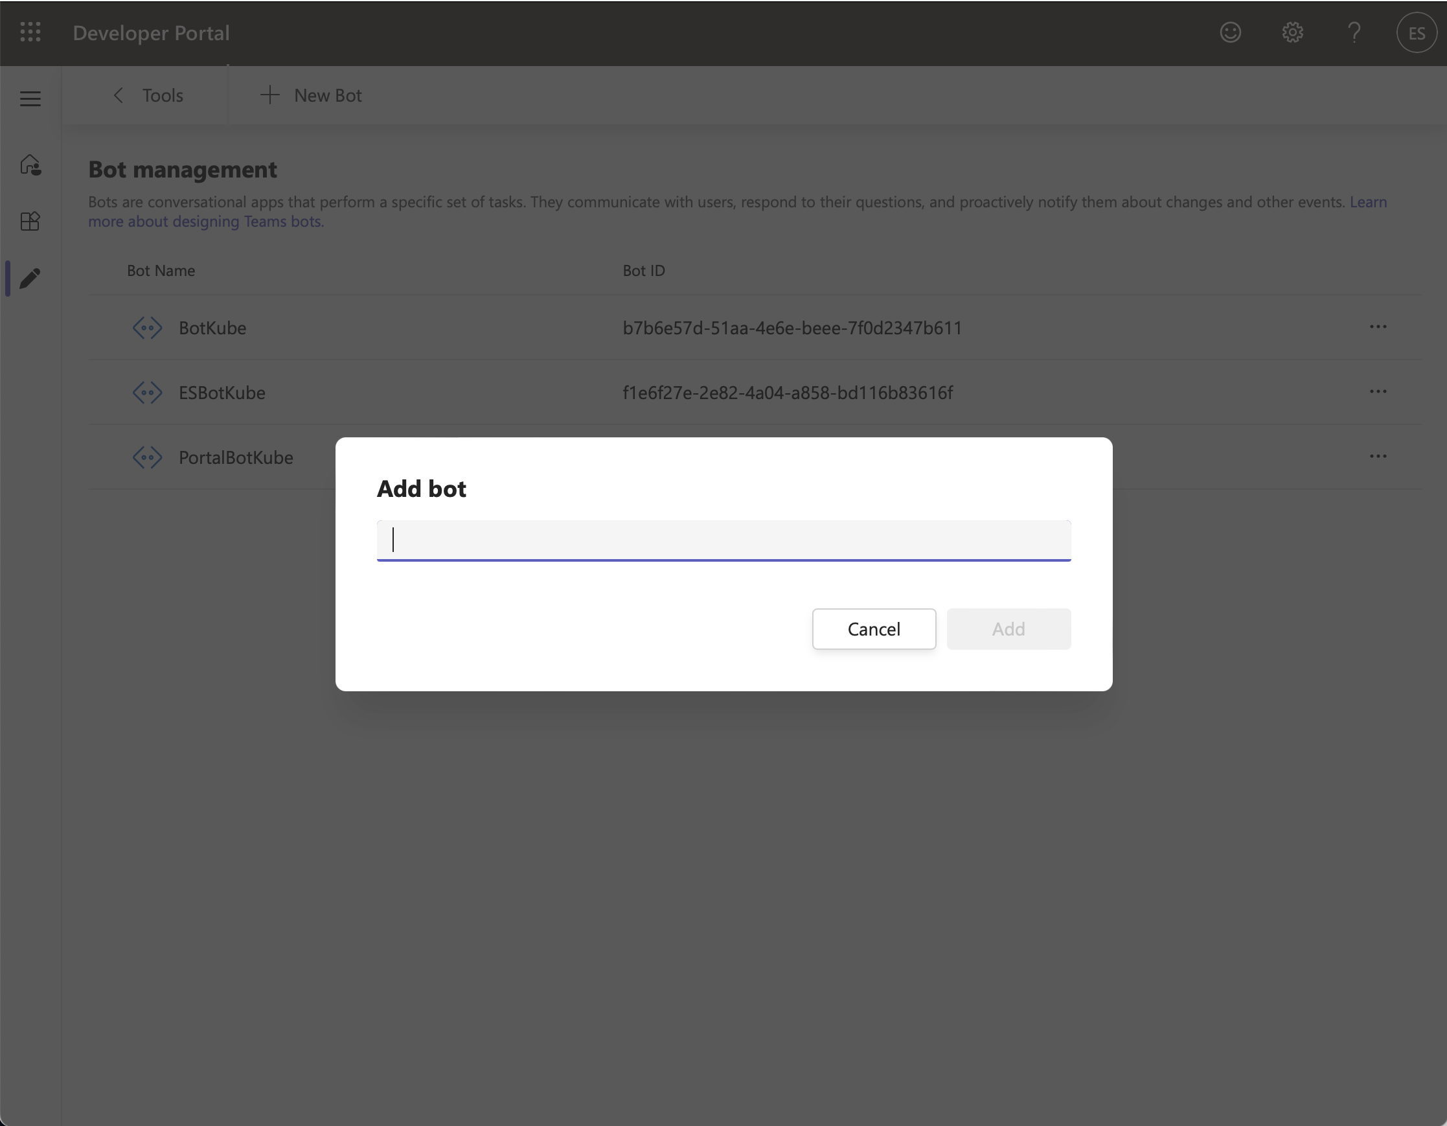
Task: Click the ESBotKube bot icon
Action: tap(147, 393)
